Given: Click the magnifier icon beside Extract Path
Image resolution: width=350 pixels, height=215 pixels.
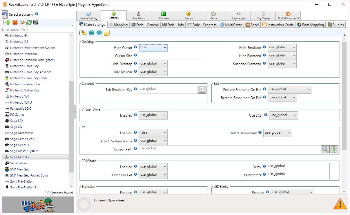Looking at the screenshot, I should (x=325, y=149).
